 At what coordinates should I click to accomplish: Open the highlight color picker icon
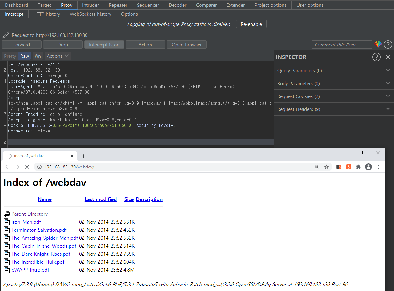click(x=378, y=45)
